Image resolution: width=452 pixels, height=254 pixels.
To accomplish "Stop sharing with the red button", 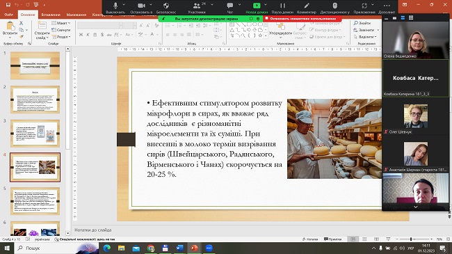I will pos(302,19).
